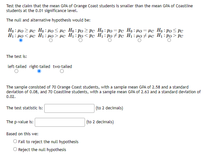Image resolution: width=212 pixels, height=158 pixels.
Task: Choose the two-tailed radio button
Action: tap(62, 71)
